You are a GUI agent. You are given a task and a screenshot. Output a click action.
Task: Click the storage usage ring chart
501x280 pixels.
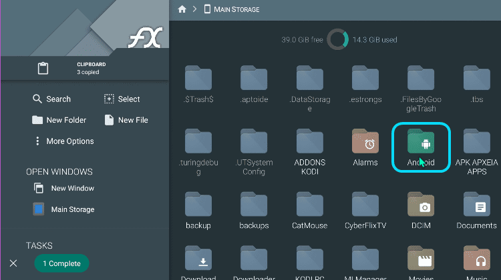[338, 39]
